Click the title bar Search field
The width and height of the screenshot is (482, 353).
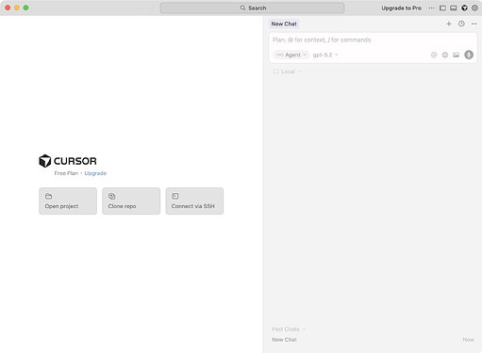252,8
